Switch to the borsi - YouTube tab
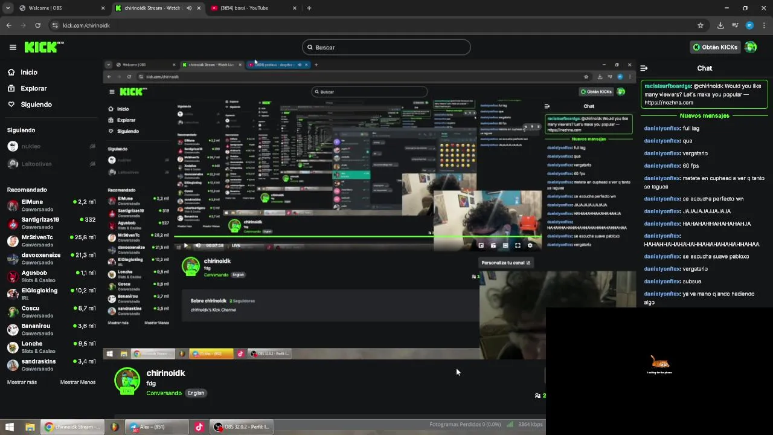773x435 pixels. [x=254, y=8]
